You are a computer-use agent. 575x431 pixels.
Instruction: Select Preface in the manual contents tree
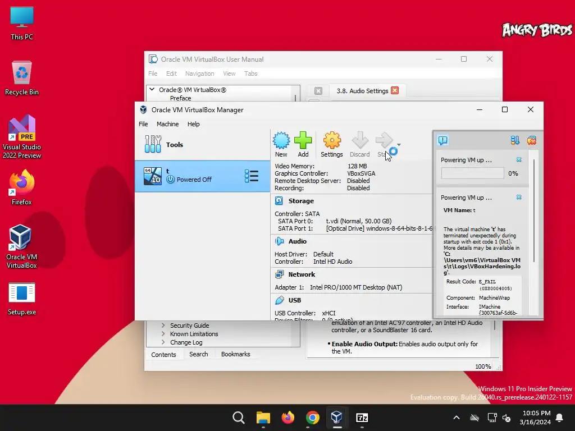click(x=180, y=98)
